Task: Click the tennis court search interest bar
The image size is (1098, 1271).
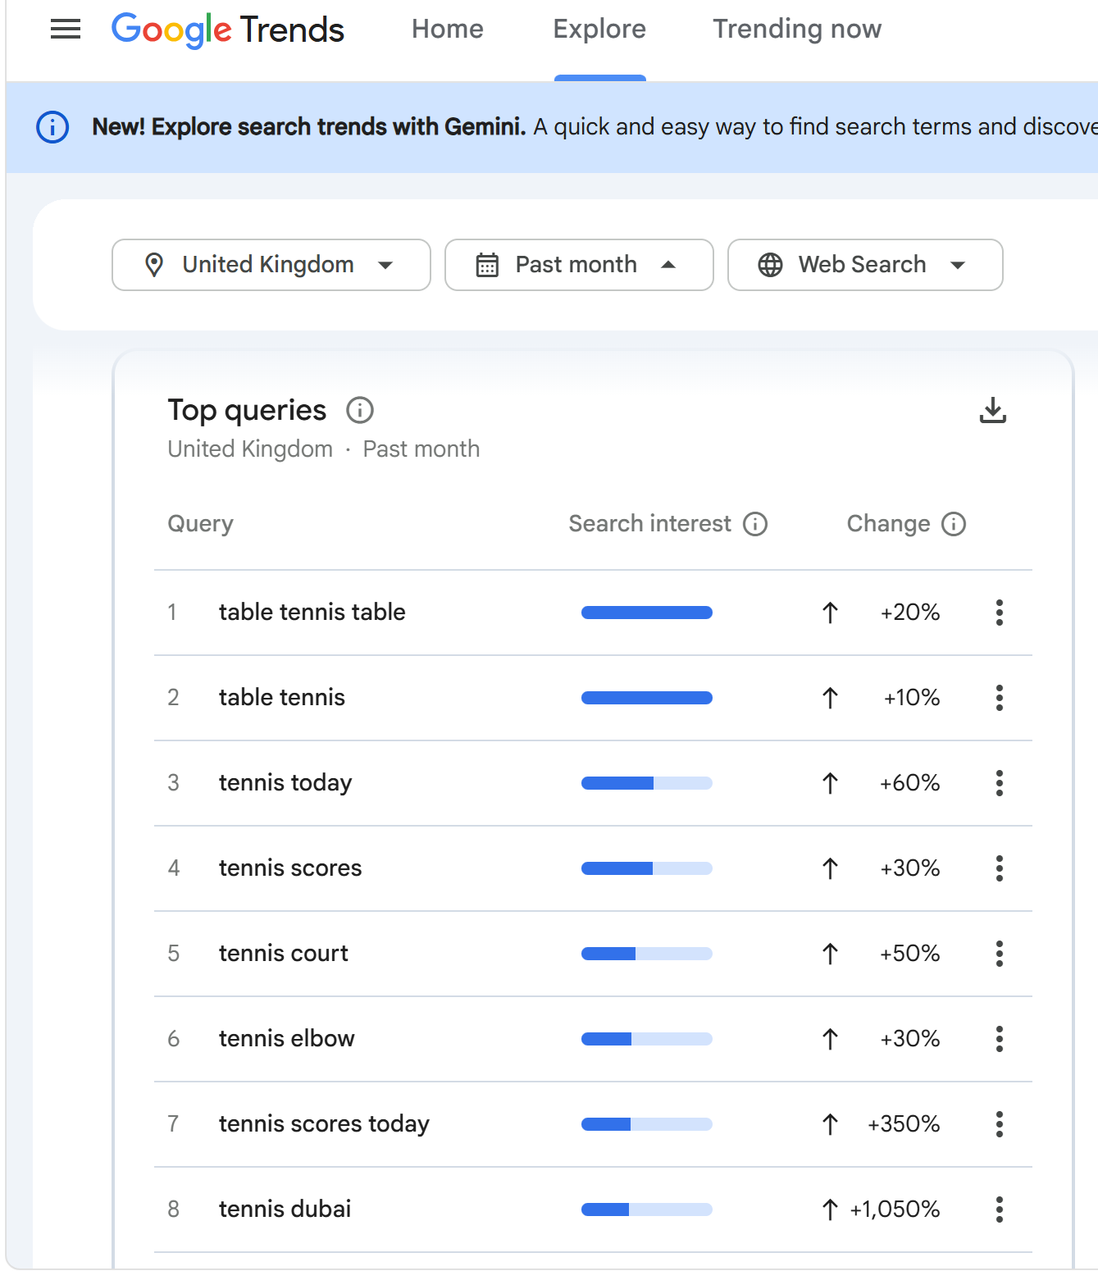Action: coord(646,954)
